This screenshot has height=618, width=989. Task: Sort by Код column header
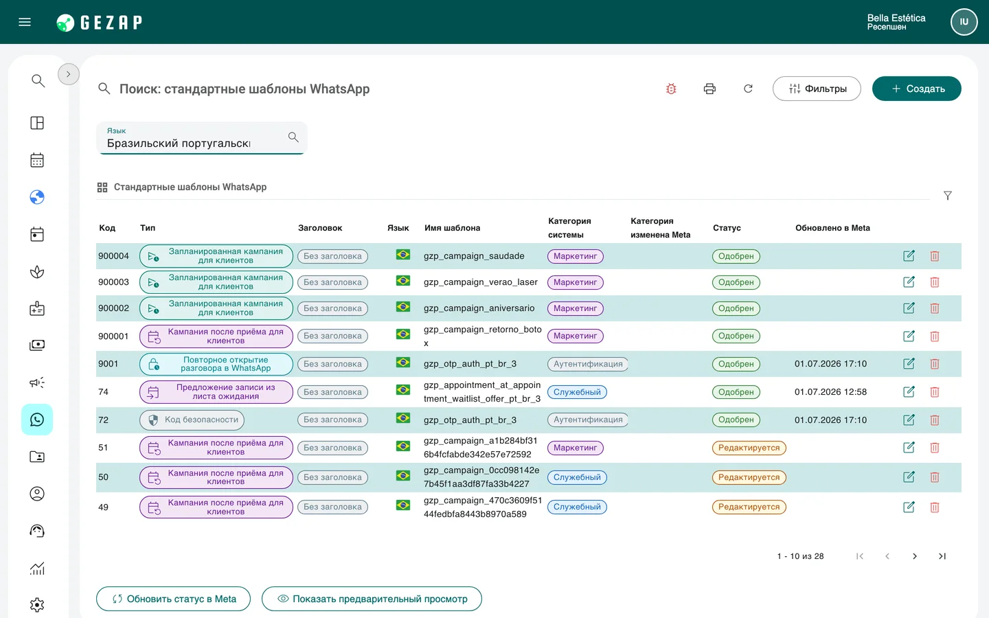[107, 228]
